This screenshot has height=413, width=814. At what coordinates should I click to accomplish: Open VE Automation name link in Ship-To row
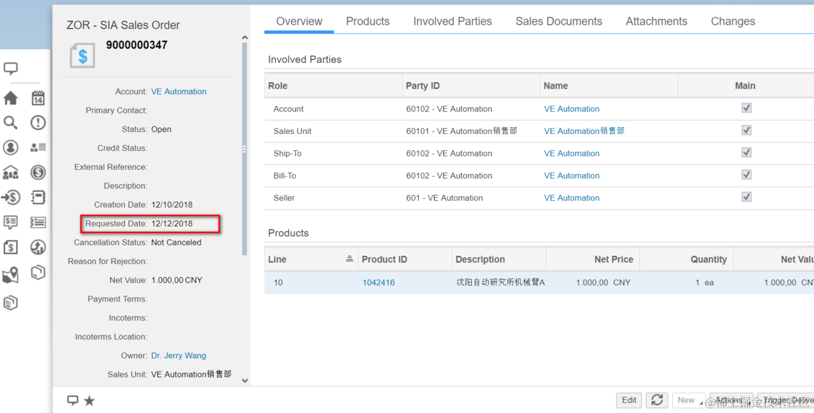coord(572,153)
